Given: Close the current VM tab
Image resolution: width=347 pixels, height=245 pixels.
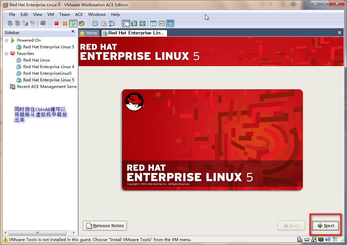Looking at the screenshot, I should pos(339,33).
